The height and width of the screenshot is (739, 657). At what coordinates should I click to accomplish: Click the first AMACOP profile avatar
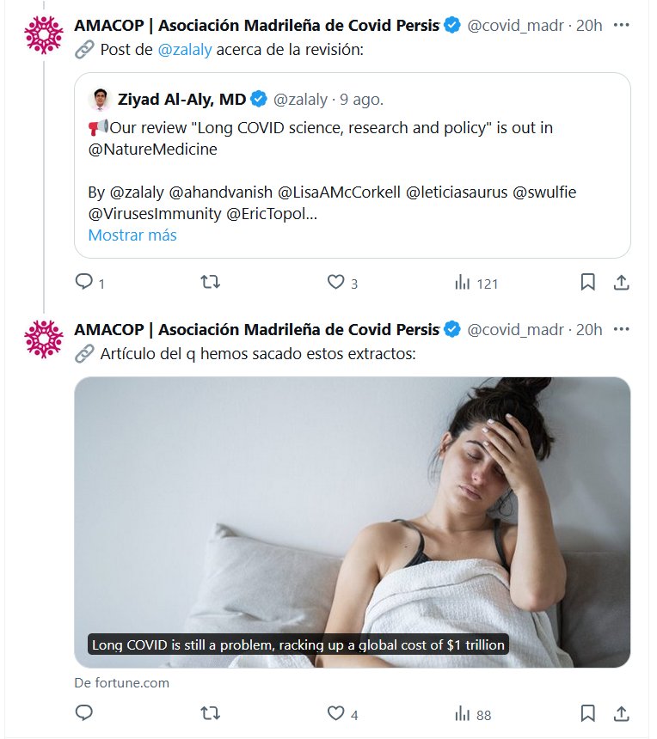click(x=43, y=34)
